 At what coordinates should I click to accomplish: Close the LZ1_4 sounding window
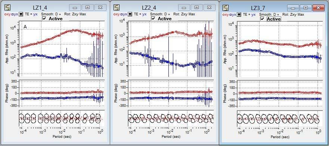tap(100, 7)
